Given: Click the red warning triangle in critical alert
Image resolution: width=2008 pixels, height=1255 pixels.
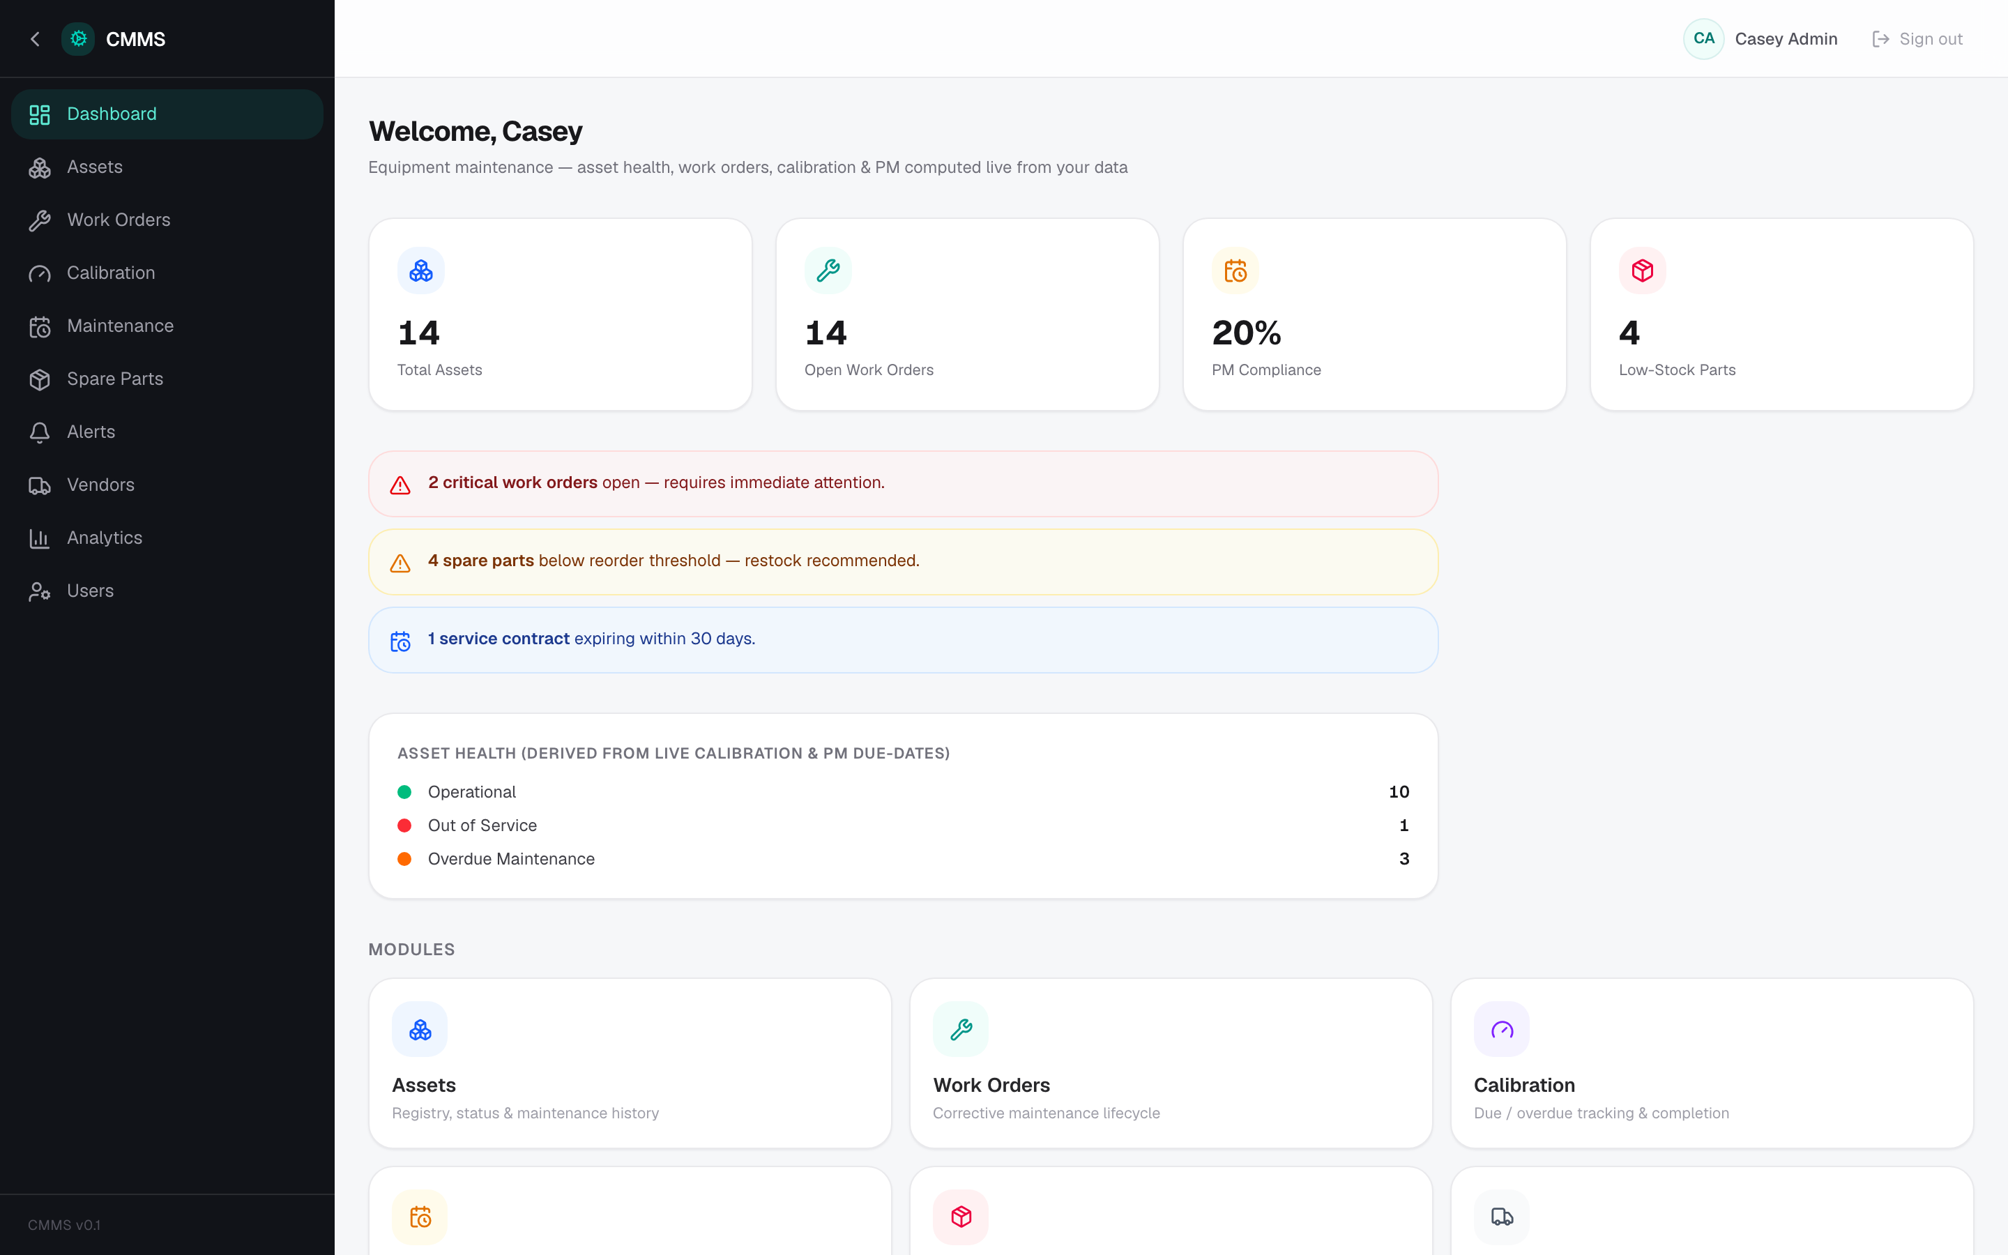Looking at the screenshot, I should coord(401,485).
